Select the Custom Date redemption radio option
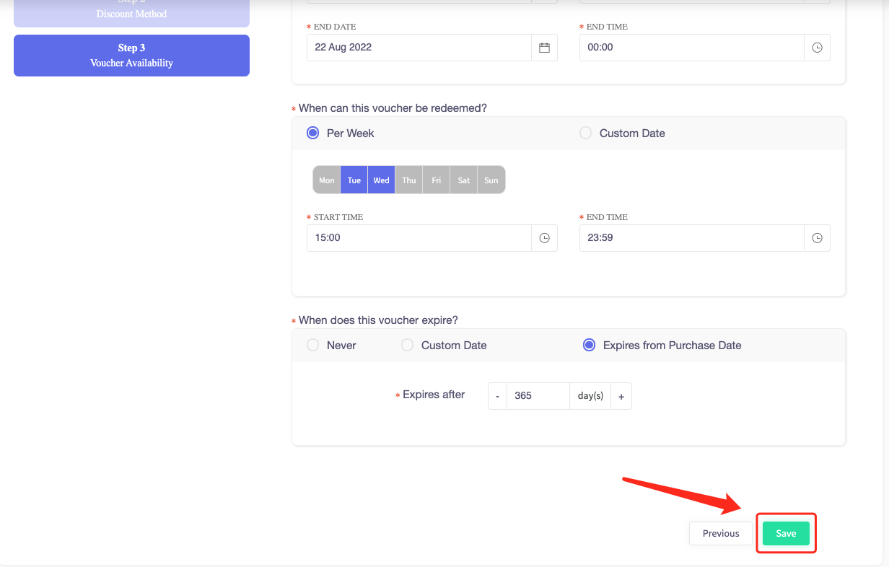Screen dimensions: 889x567 tap(586, 133)
